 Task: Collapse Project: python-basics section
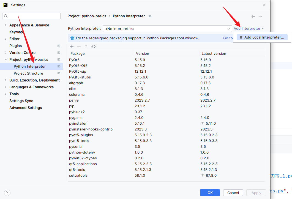pos(6,59)
